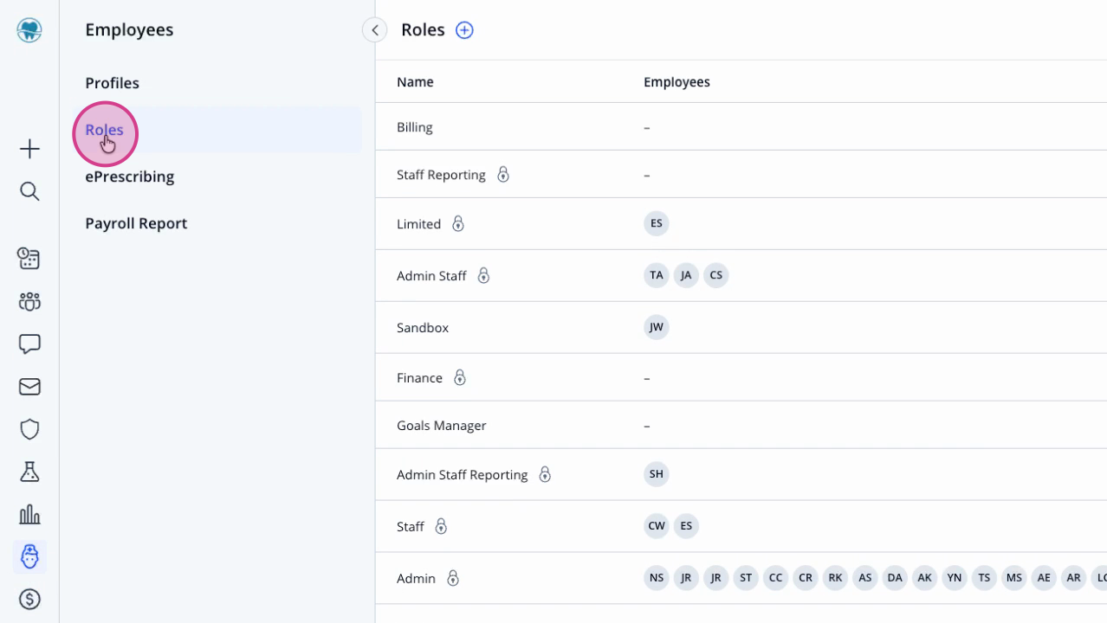Open the shield icon
Image resolution: width=1107 pixels, height=623 pixels.
click(29, 429)
